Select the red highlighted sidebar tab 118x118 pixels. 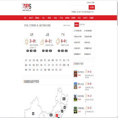(x=76, y=25)
